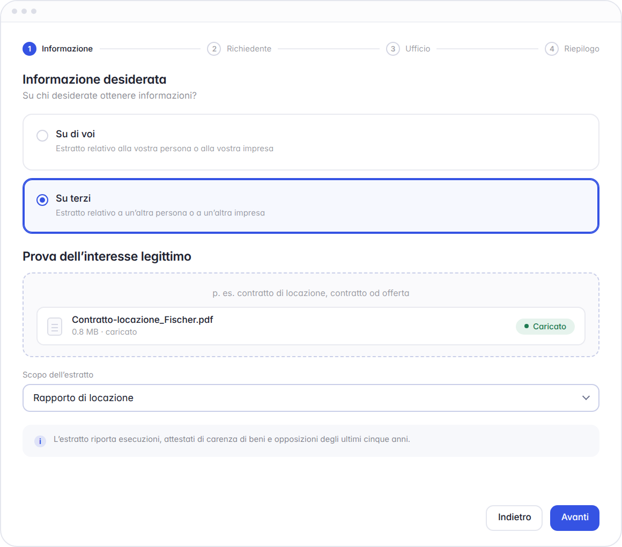Go to step 3 Ufficio
The image size is (622, 547).
click(x=409, y=49)
